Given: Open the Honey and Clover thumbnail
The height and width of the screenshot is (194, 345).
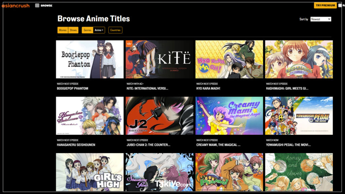Looking at the screenshot, I should [299, 172].
